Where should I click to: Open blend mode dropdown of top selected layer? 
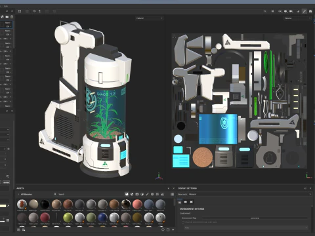coord(8,22)
